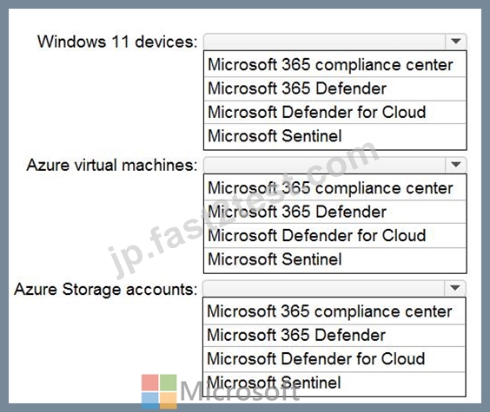Expand the Azure virtual machines dropdown arrow
Screen dimensions: 490x412
pos(455,164)
